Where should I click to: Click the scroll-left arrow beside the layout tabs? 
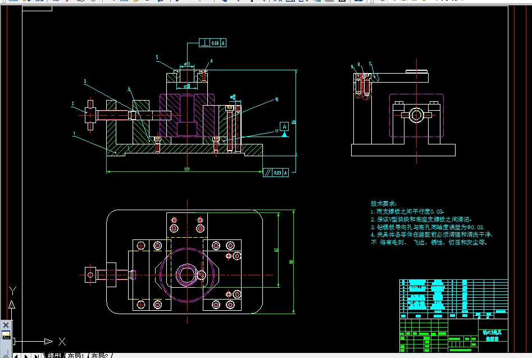16,356
